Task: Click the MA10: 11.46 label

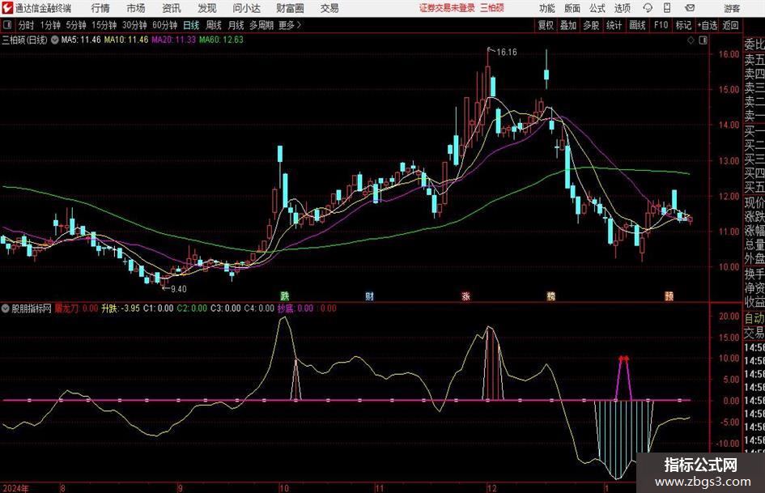Action: click(125, 40)
